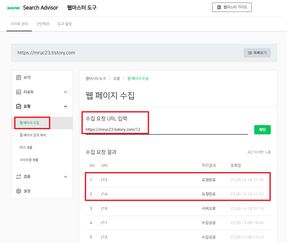Click URL /14 in row 2
The height and width of the screenshot is (243, 287).
pos(104,194)
